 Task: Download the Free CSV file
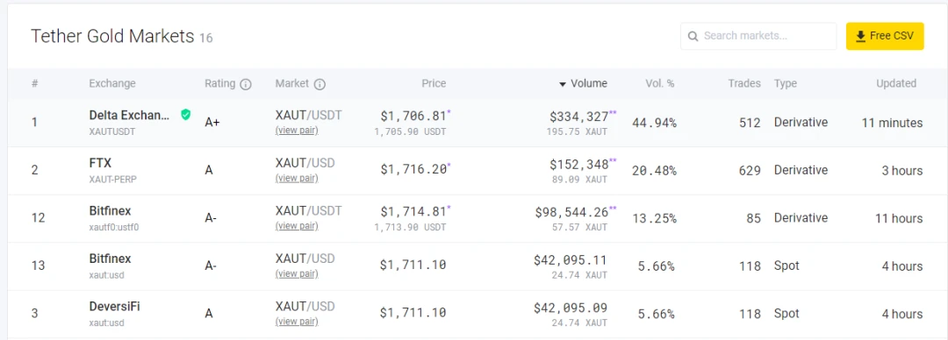click(885, 36)
